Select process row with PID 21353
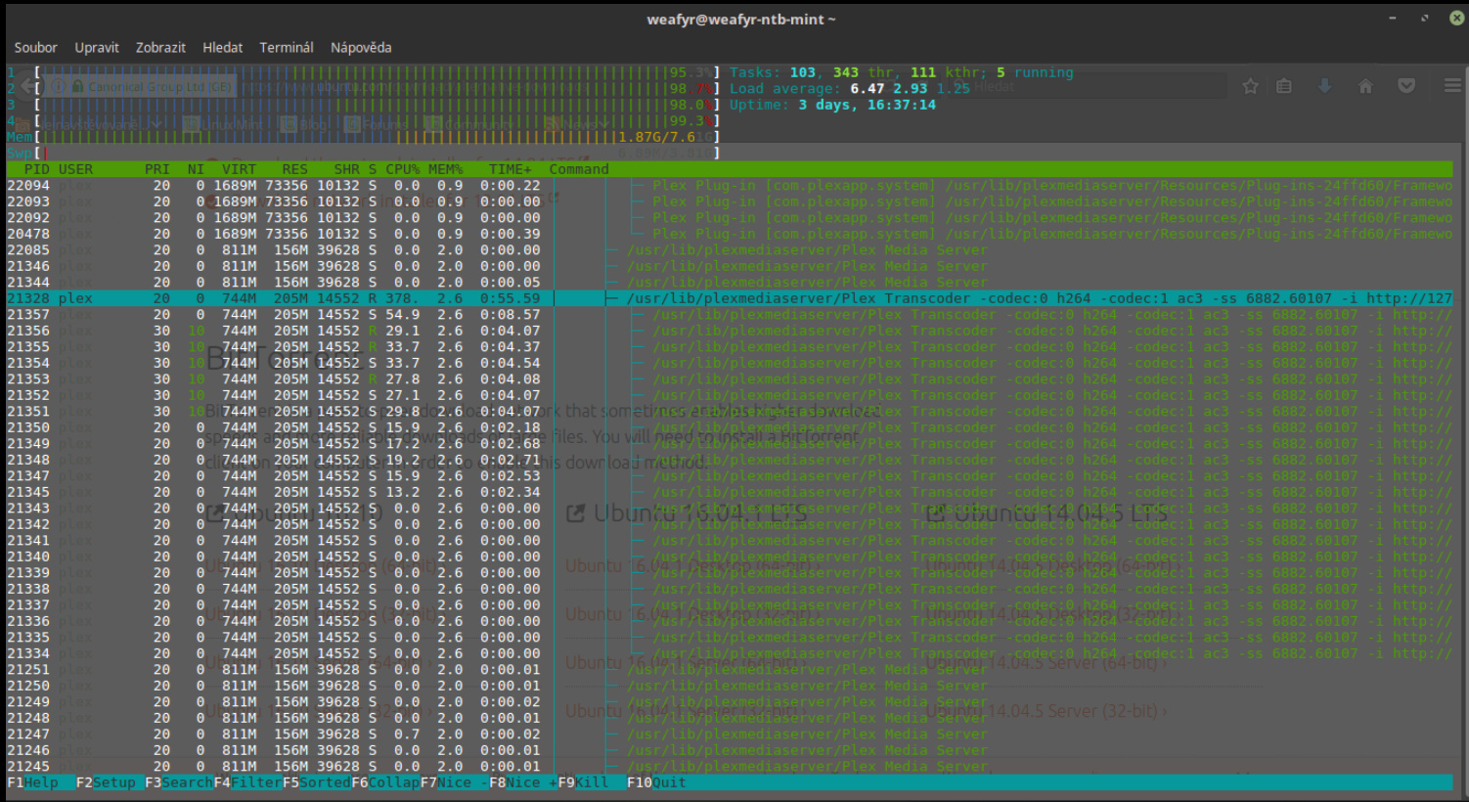Viewport: 1469px width, 802px height. click(730, 379)
